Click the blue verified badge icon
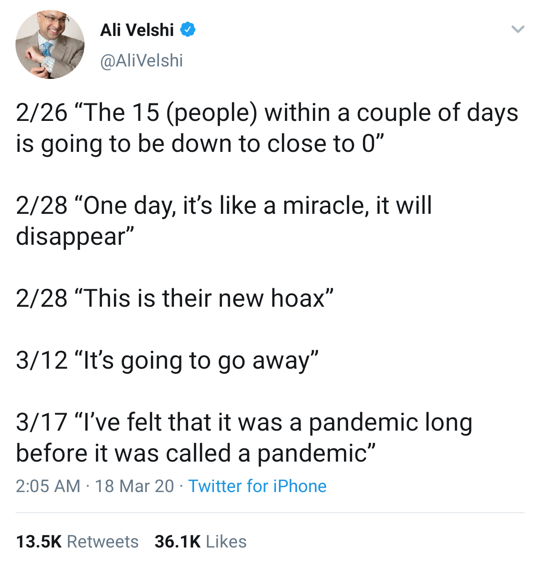The height and width of the screenshot is (564, 540). [187, 29]
